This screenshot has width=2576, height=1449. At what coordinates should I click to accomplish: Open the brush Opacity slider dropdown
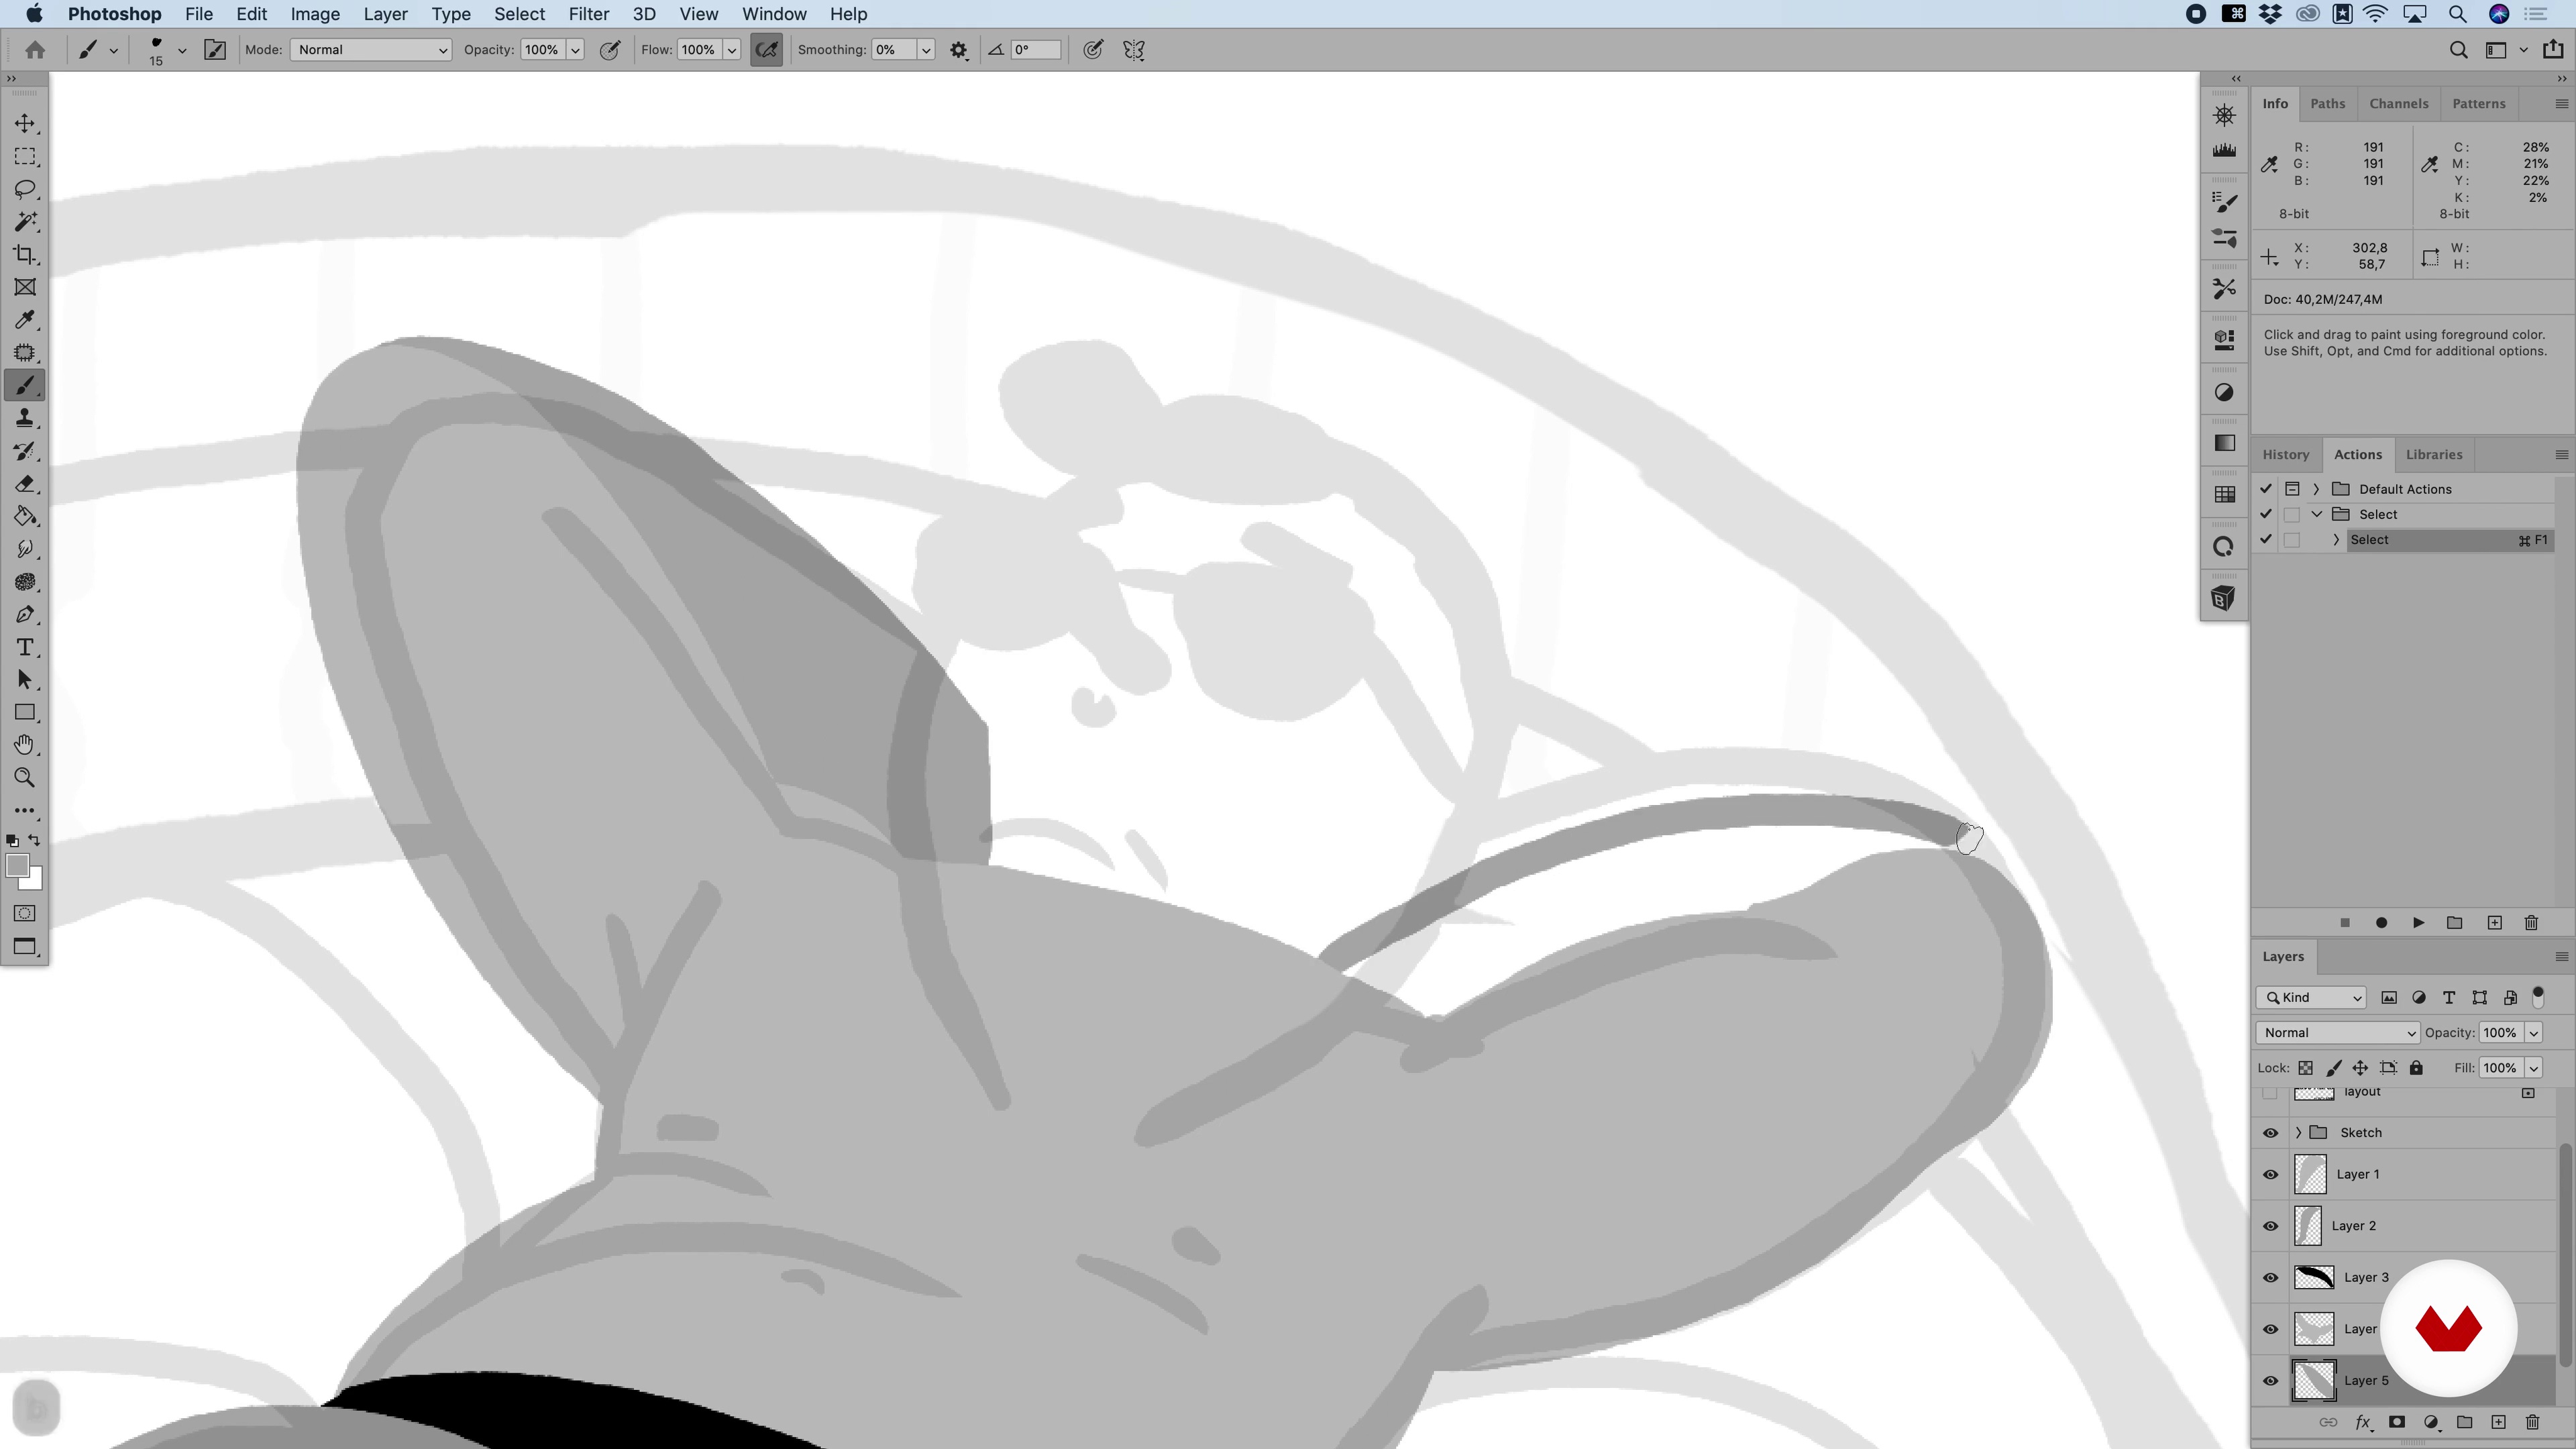click(575, 50)
